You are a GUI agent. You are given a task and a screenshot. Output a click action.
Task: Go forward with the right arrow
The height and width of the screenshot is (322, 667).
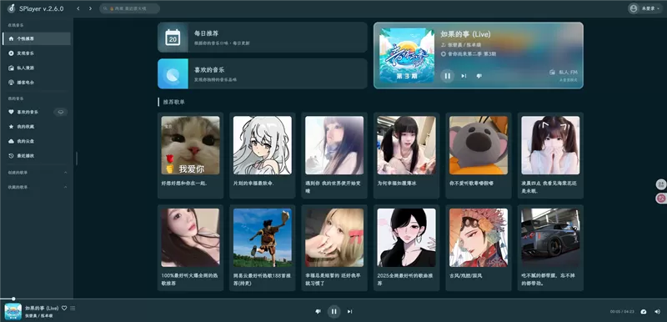point(90,8)
